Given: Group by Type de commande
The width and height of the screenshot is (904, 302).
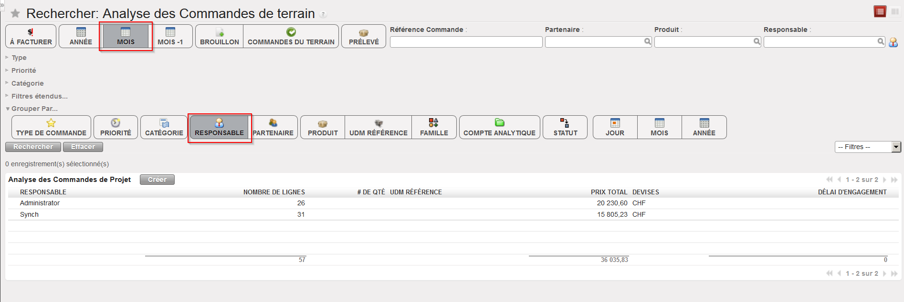Looking at the screenshot, I should coord(51,127).
